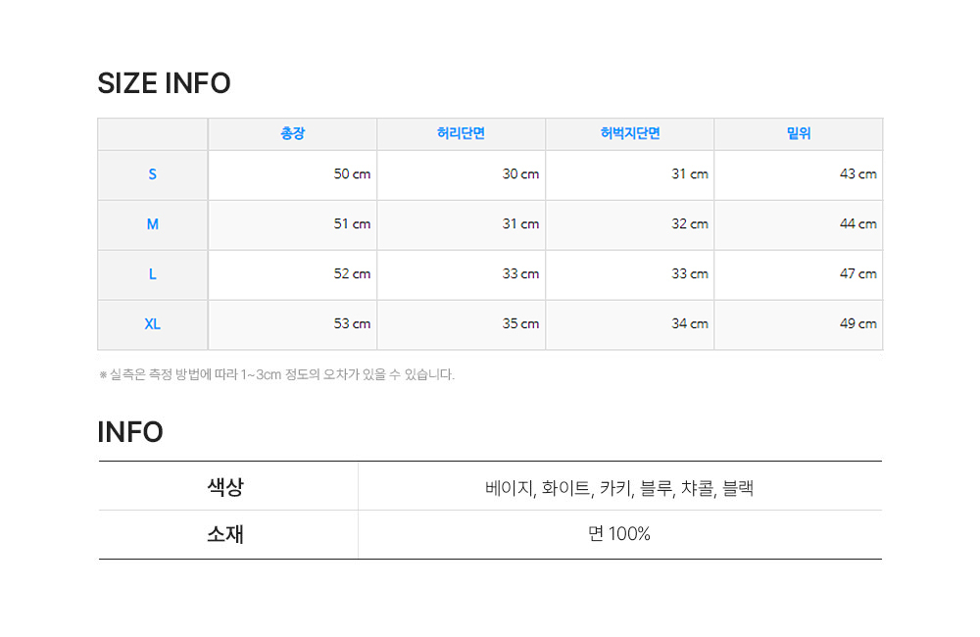This screenshot has width=980, height=637.
Task: Click the 44 cm cell for size M
Action: [x=857, y=224]
